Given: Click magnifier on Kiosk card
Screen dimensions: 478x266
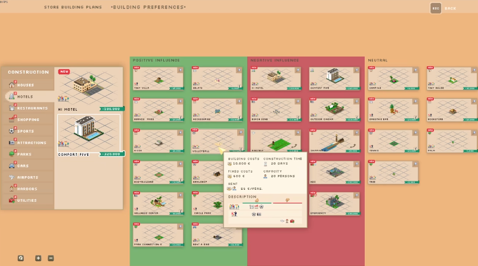Looking at the screenshot, I should (x=181, y=133).
